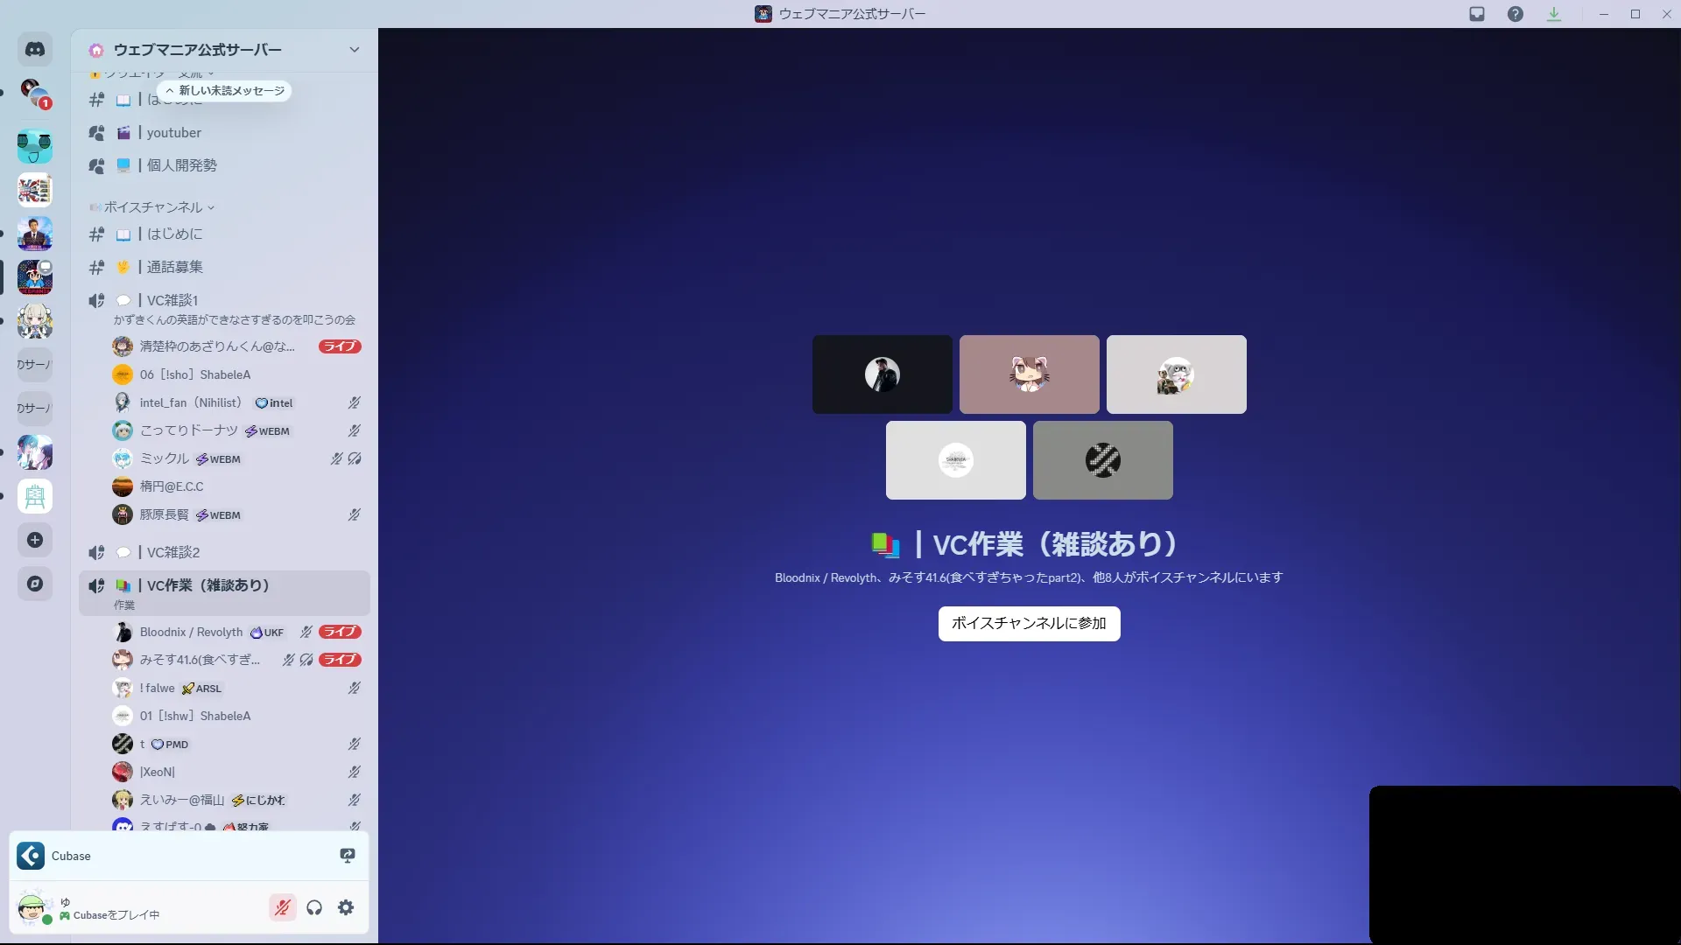Open Discord direct messages home

click(35, 50)
